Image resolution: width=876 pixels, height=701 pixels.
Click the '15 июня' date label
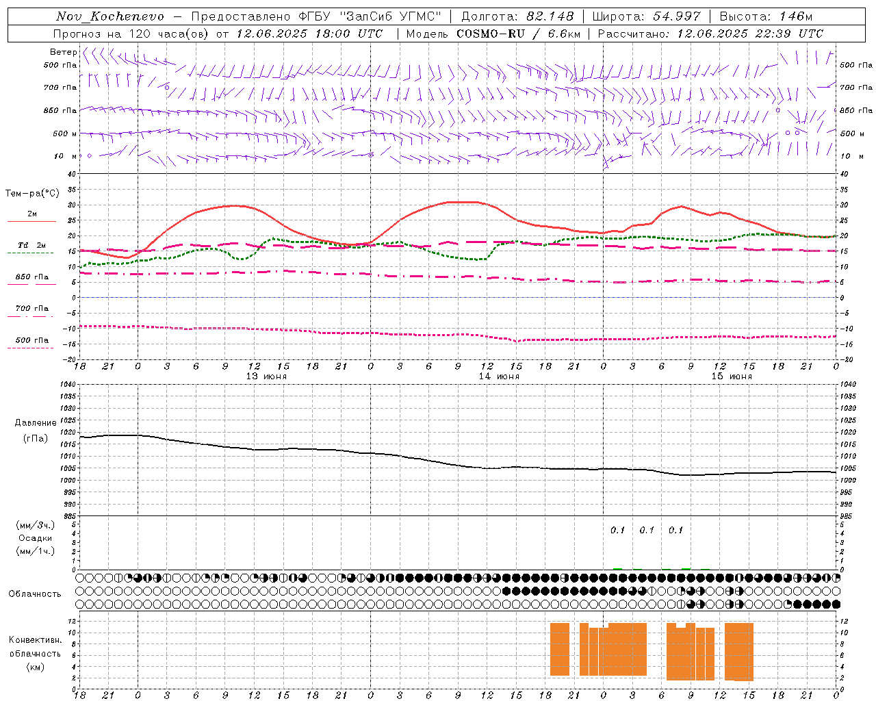pyautogui.click(x=732, y=377)
